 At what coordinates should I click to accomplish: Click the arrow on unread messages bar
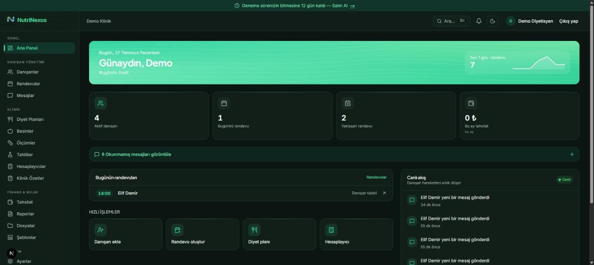pyautogui.click(x=572, y=154)
